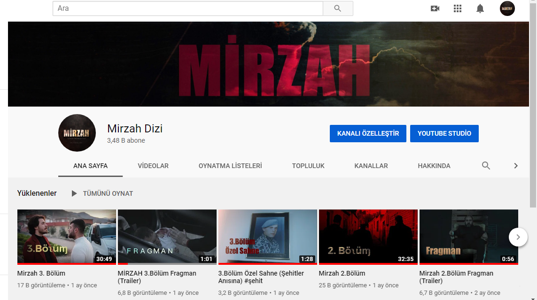Open the Mirzah 2.Bölüm video thumbnail

pyautogui.click(x=368, y=237)
